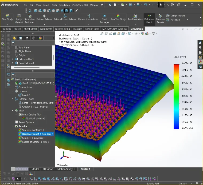This screenshot has height=185, width=203.
Task: Toggle the Deformed Result view
Action: 149,19
